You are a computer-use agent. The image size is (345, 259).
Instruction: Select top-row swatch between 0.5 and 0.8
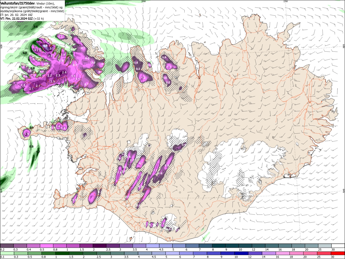point(46,246)
